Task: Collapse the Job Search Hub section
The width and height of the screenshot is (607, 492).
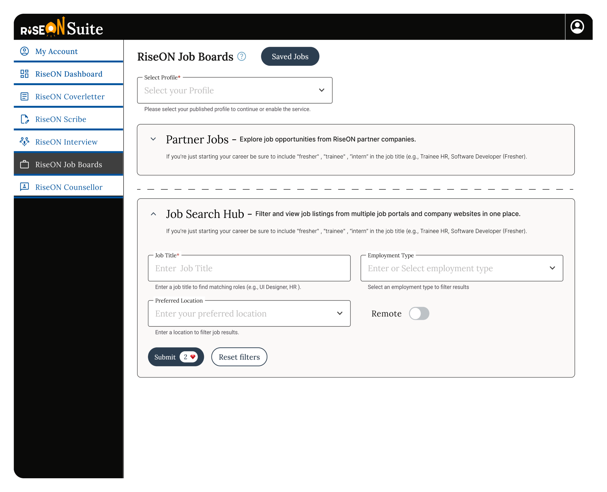Action: point(153,214)
